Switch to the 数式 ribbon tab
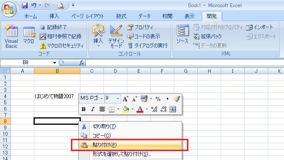Screen dimensions: 284x160 pyautogui.click(x=121, y=16)
